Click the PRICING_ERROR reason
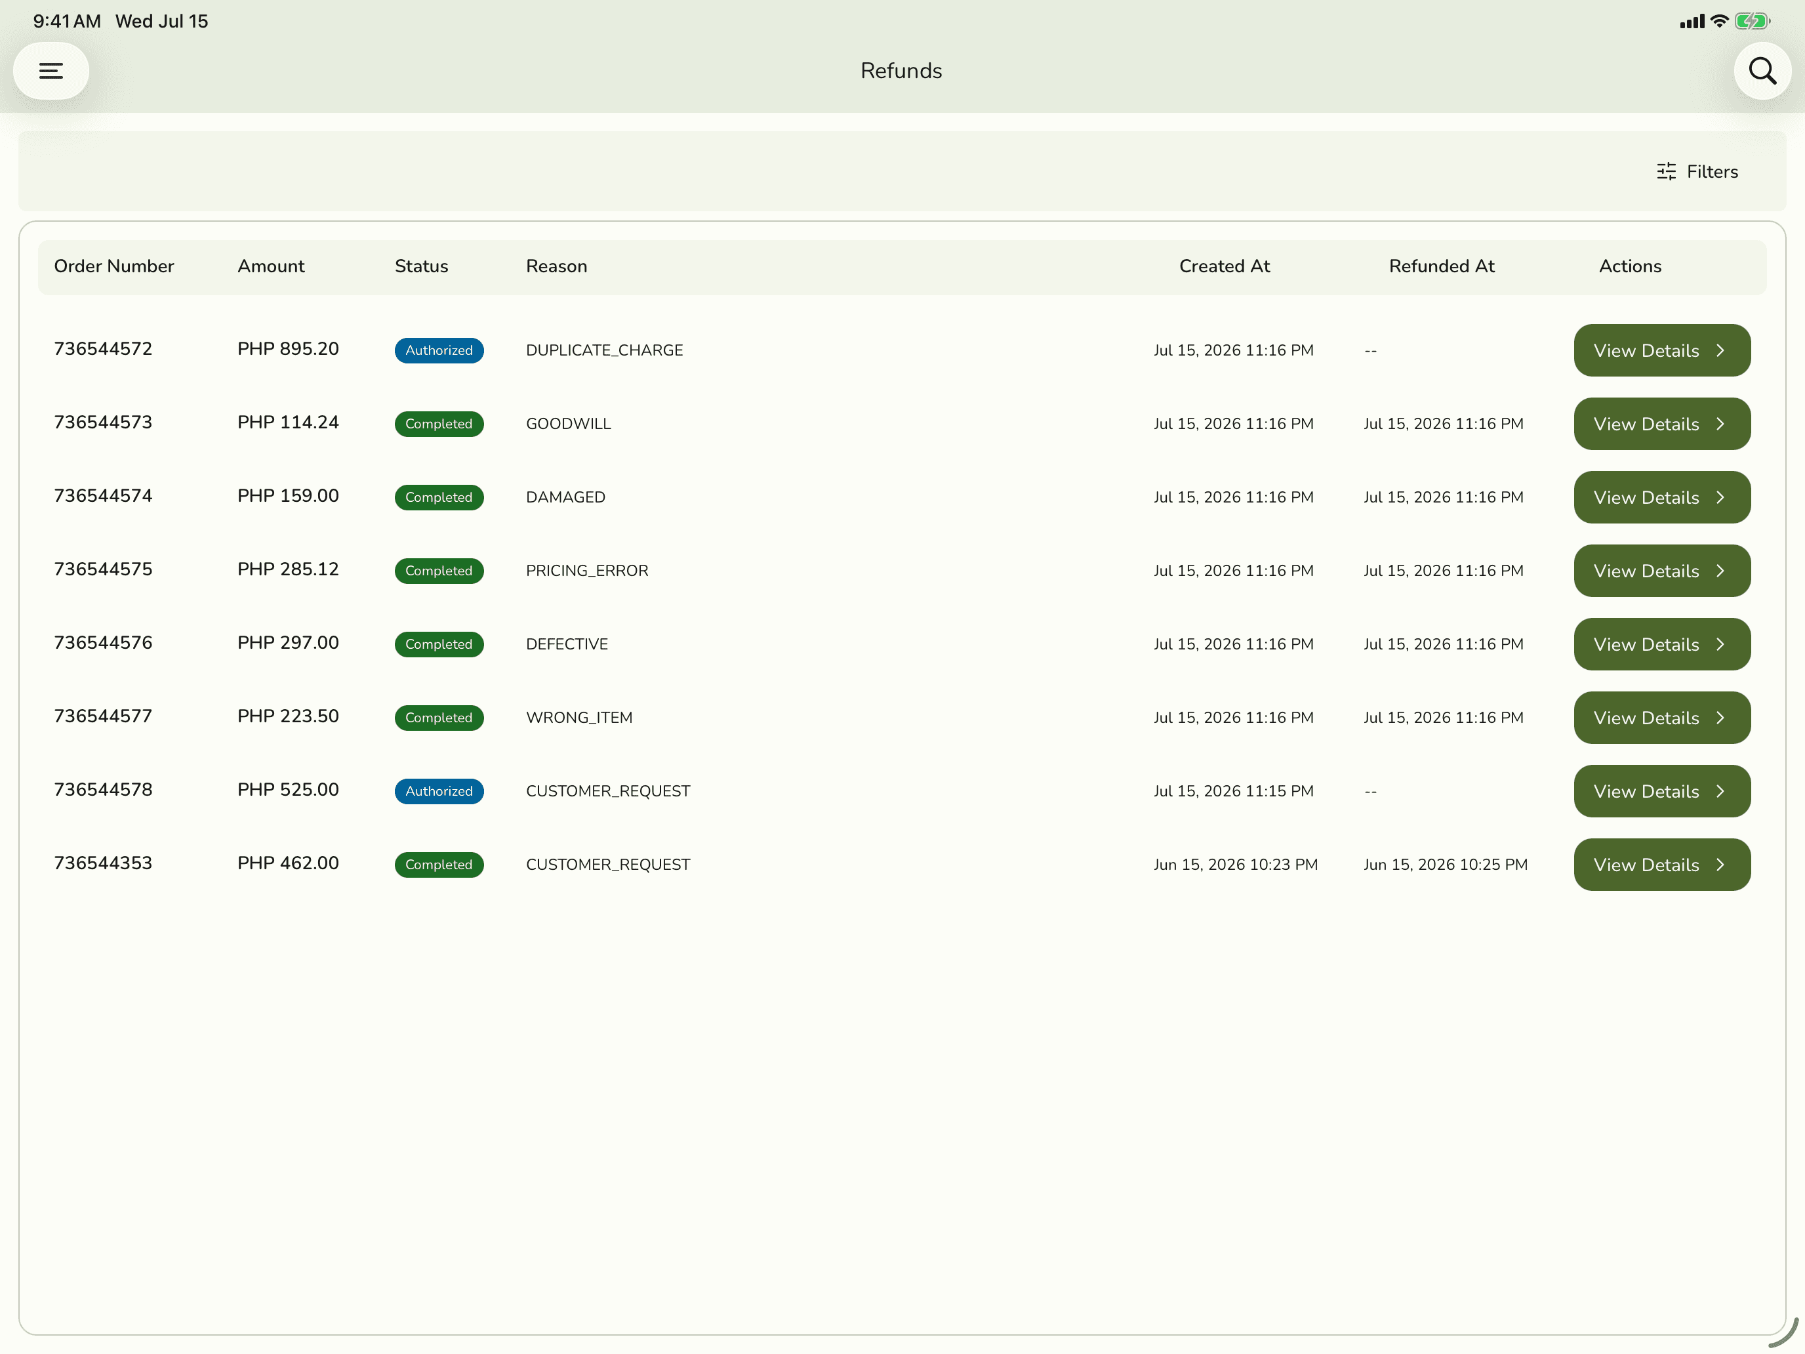 click(x=588, y=571)
